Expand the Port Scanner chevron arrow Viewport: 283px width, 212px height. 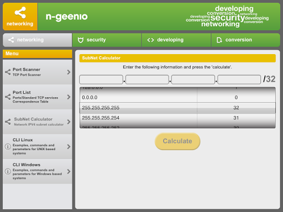69,72
